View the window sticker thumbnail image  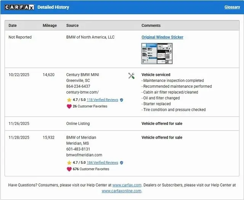(157, 53)
